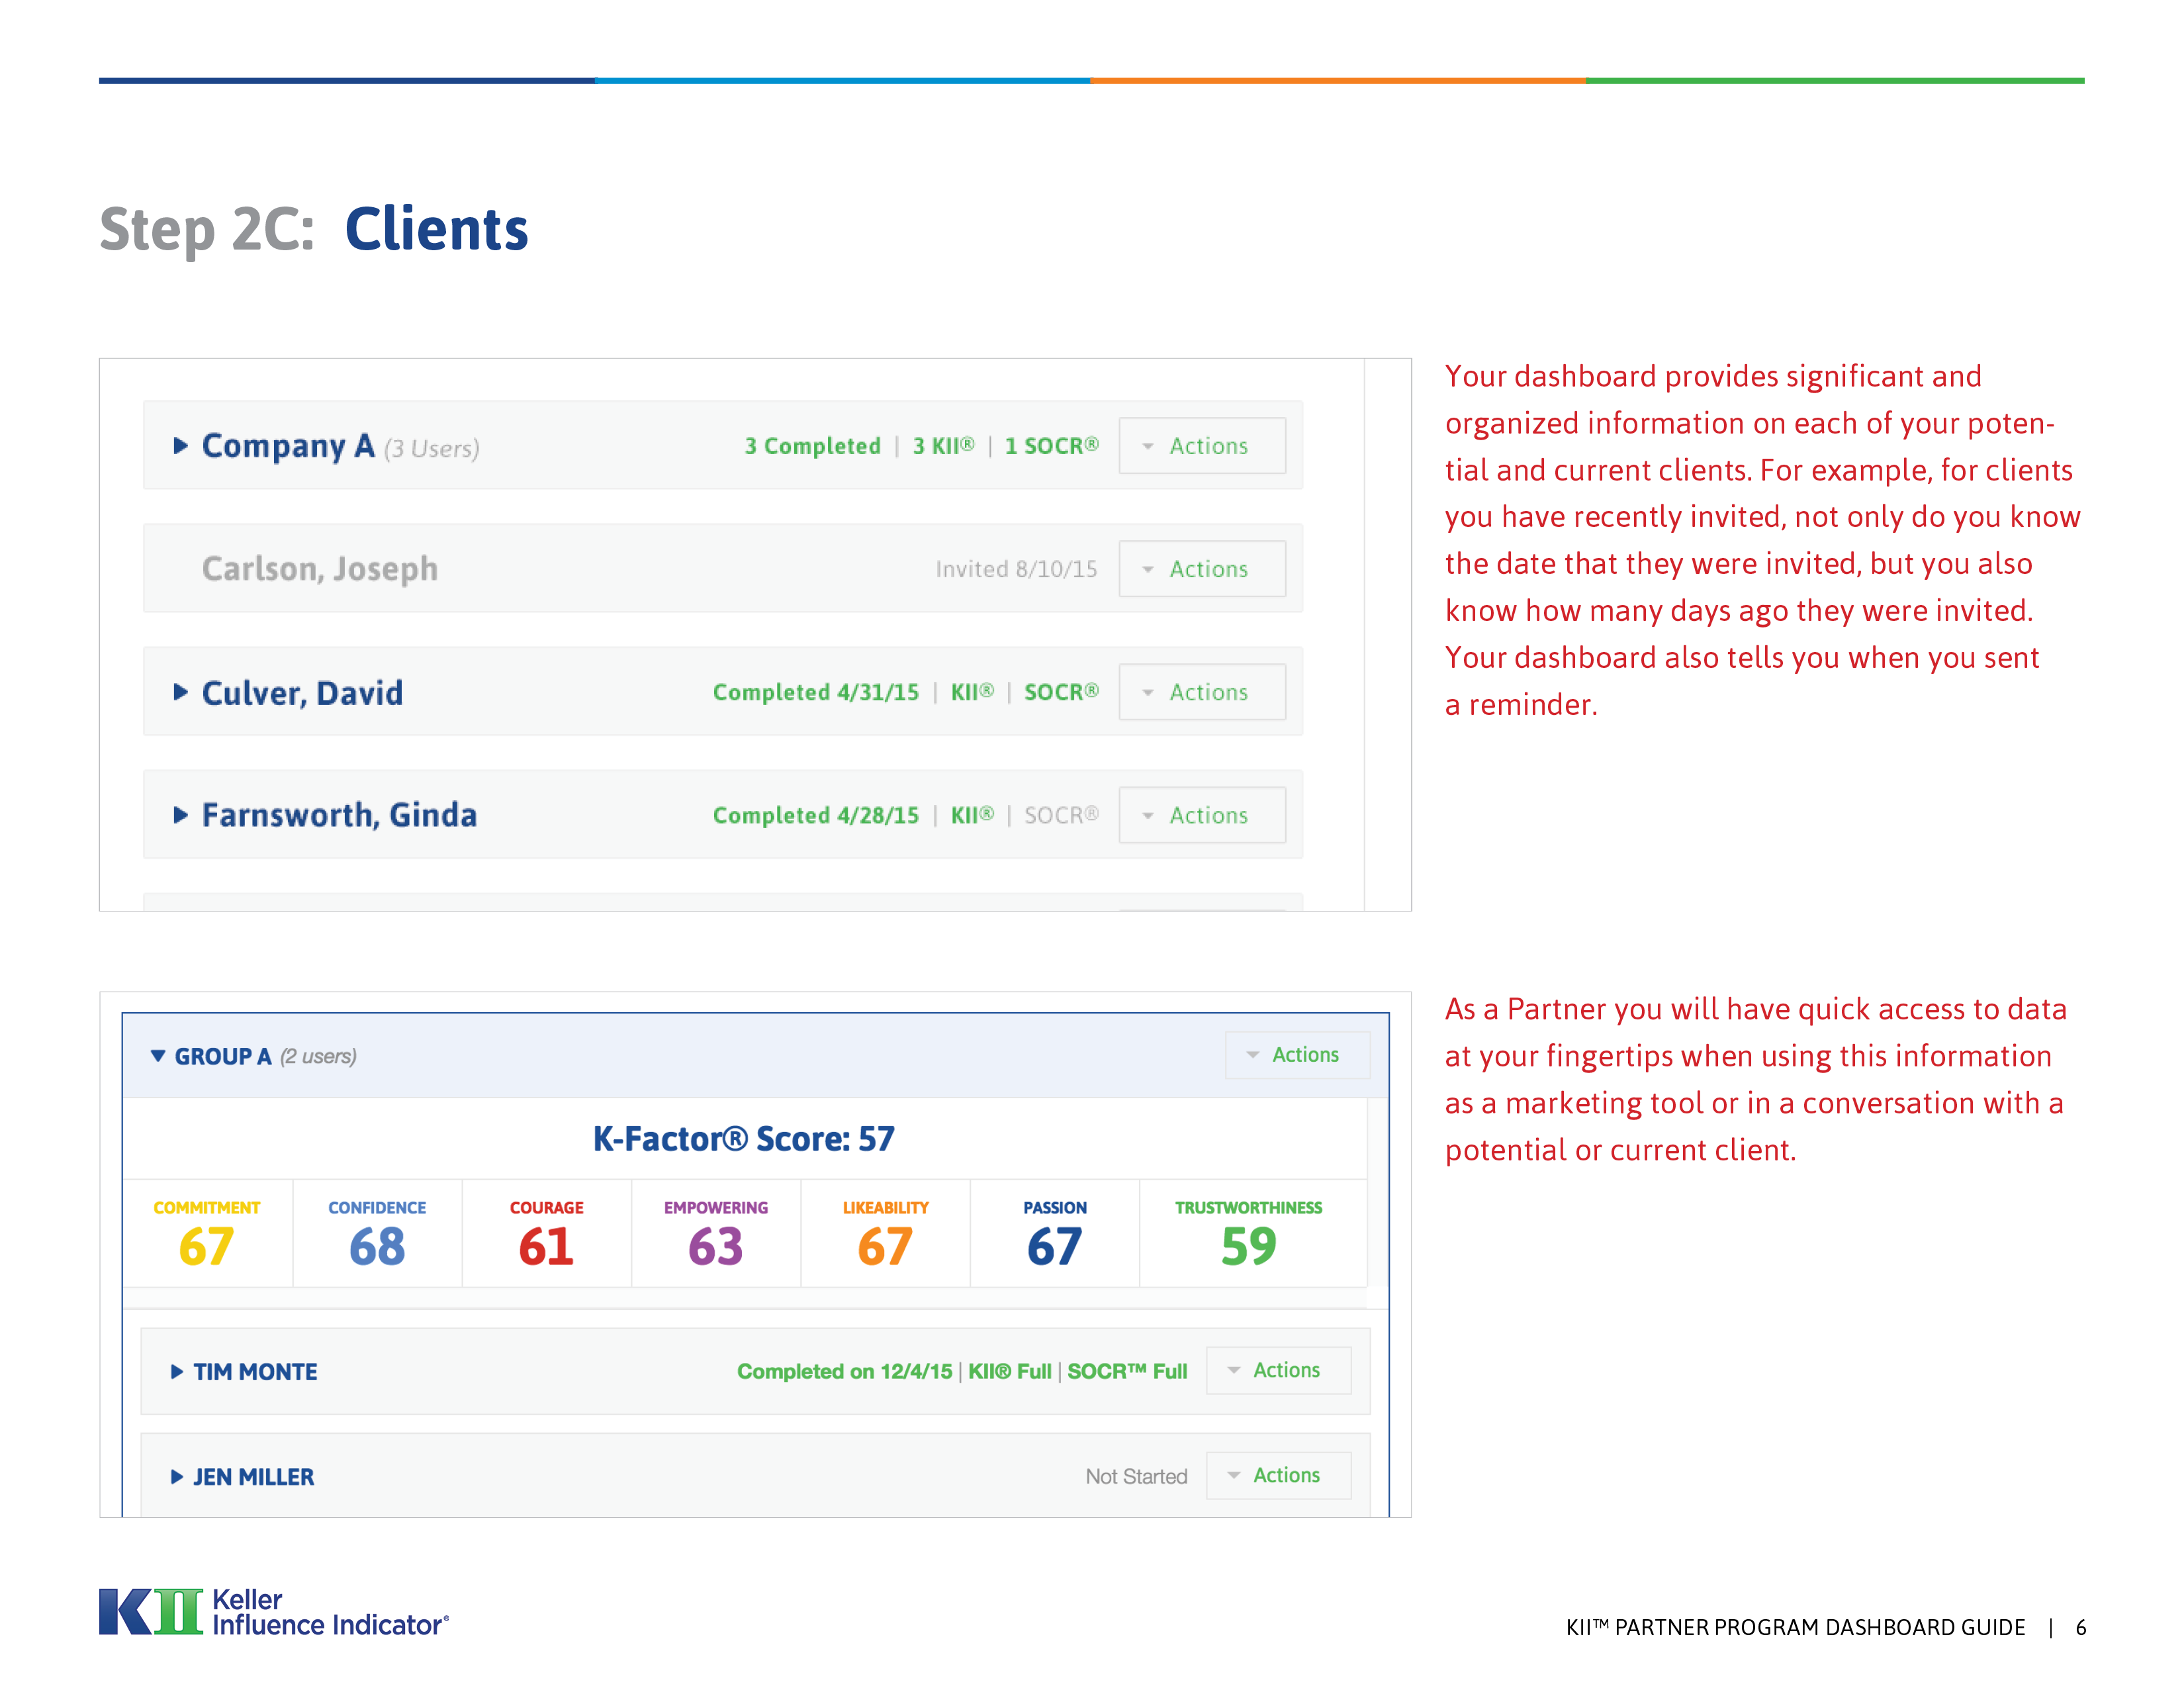The image size is (2184, 1688).
Task: Click the COMMITMENT 67 score cell
Action: [x=207, y=1233]
